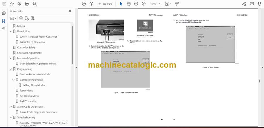Open Tester Menu bookmark

(26, 91)
